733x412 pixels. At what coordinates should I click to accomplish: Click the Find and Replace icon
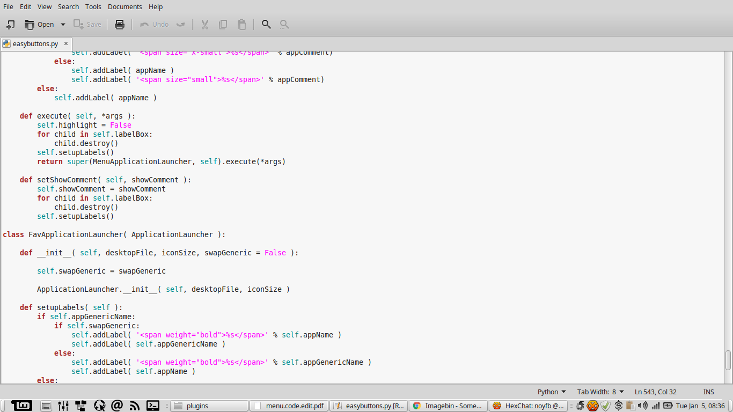pyautogui.click(x=284, y=24)
